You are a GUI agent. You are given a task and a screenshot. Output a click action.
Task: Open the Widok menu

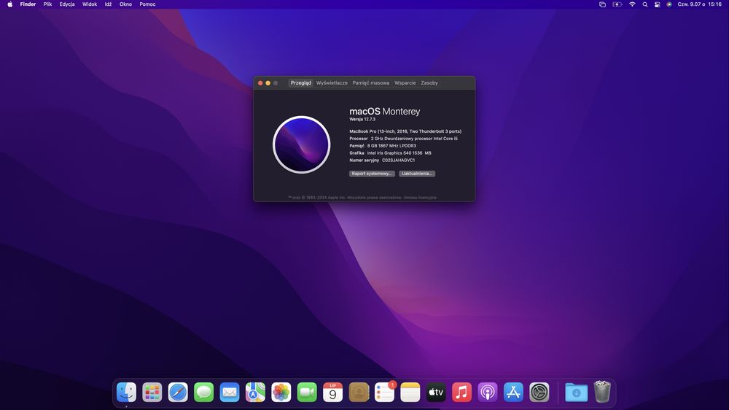[90, 4]
